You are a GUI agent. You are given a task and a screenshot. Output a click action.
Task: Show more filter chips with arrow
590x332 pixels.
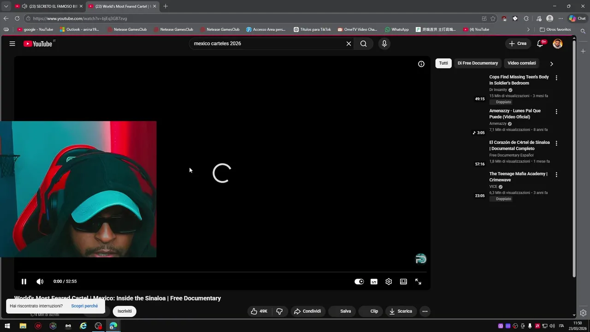(x=551, y=64)
